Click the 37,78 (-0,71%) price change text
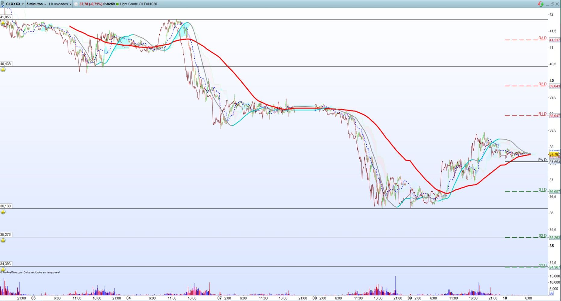The image size is (561, 301). tap(91, 4)
